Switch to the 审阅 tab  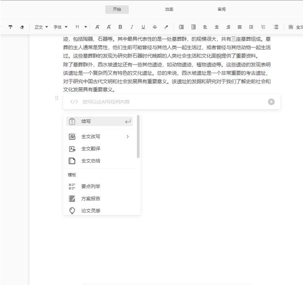(222, 10)
